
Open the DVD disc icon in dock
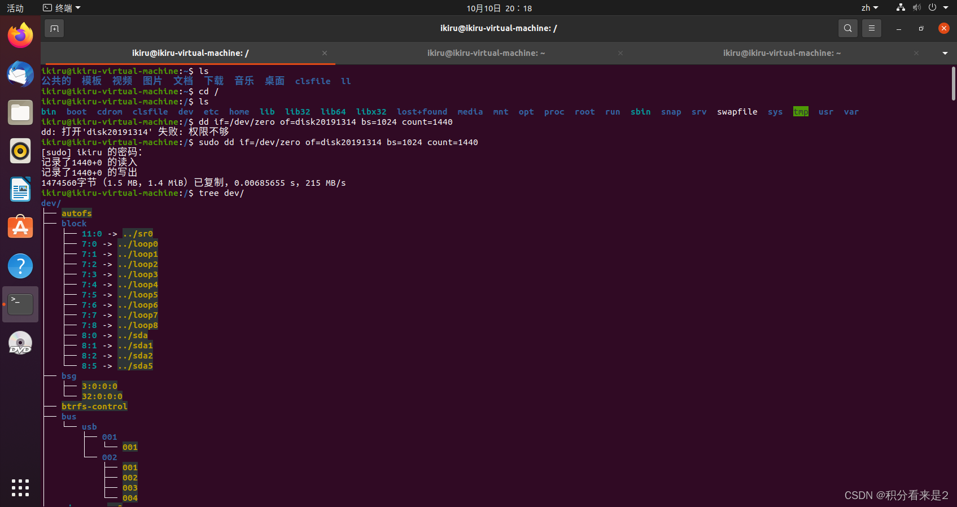(x=20, y=343)
